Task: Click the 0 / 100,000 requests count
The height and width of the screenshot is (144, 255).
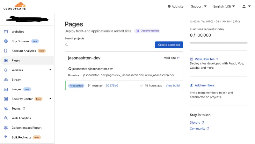Action: pyautogui.click(x=200, y=35)
